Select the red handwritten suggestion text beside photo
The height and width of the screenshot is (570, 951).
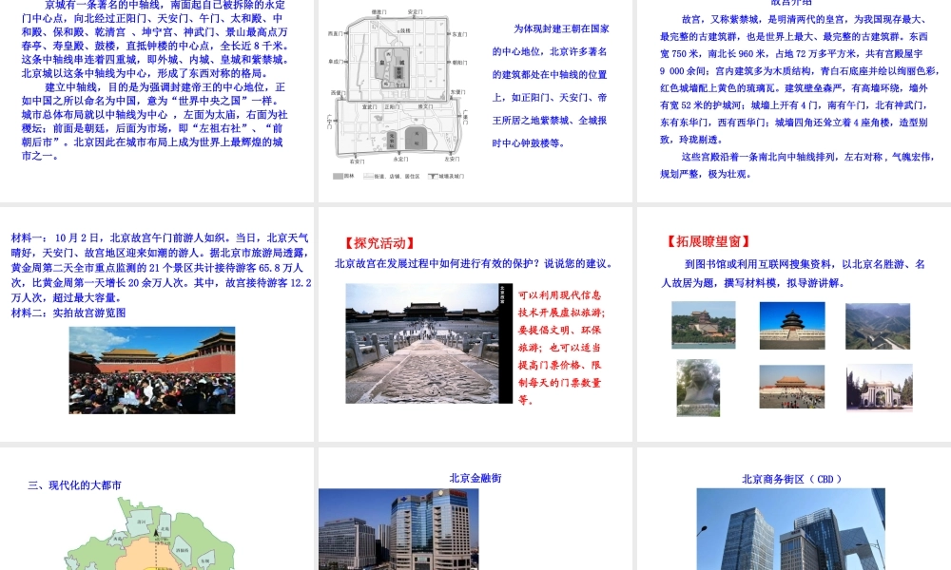coord(560,347)
